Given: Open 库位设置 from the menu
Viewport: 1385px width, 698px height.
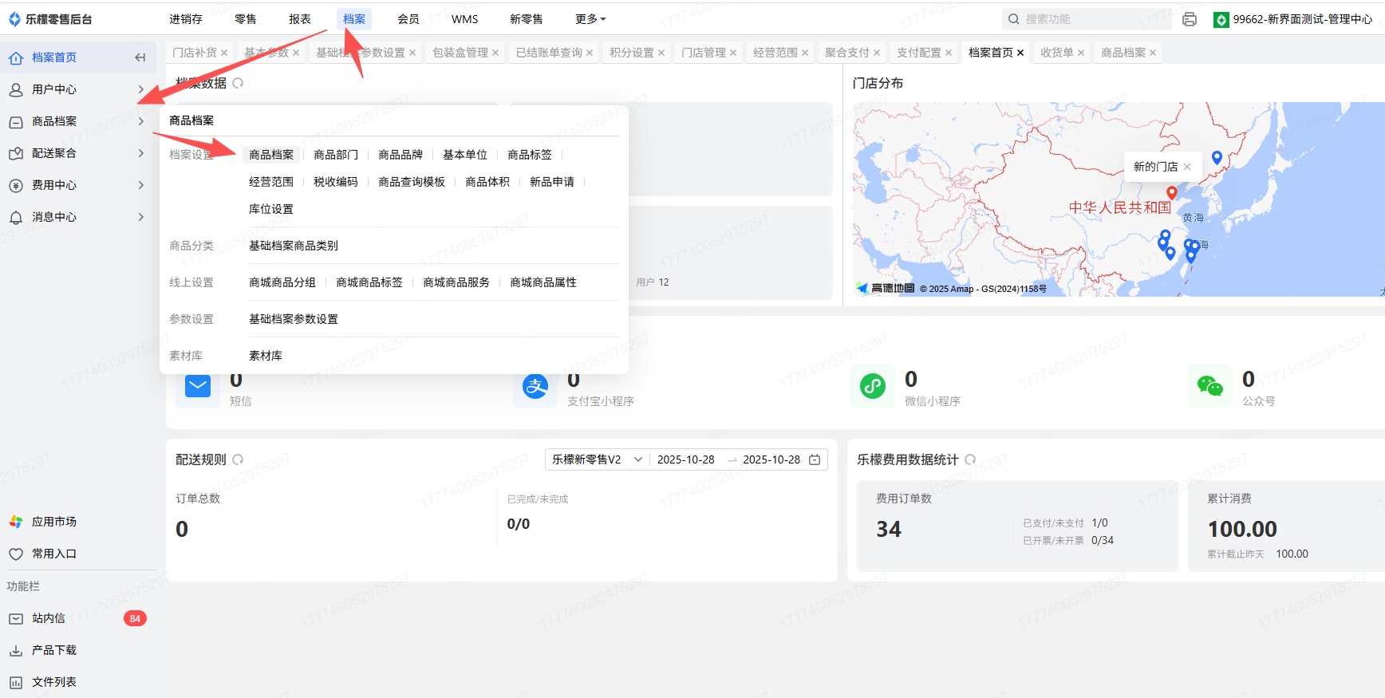Looking at the screenshot, I should 271,209.
